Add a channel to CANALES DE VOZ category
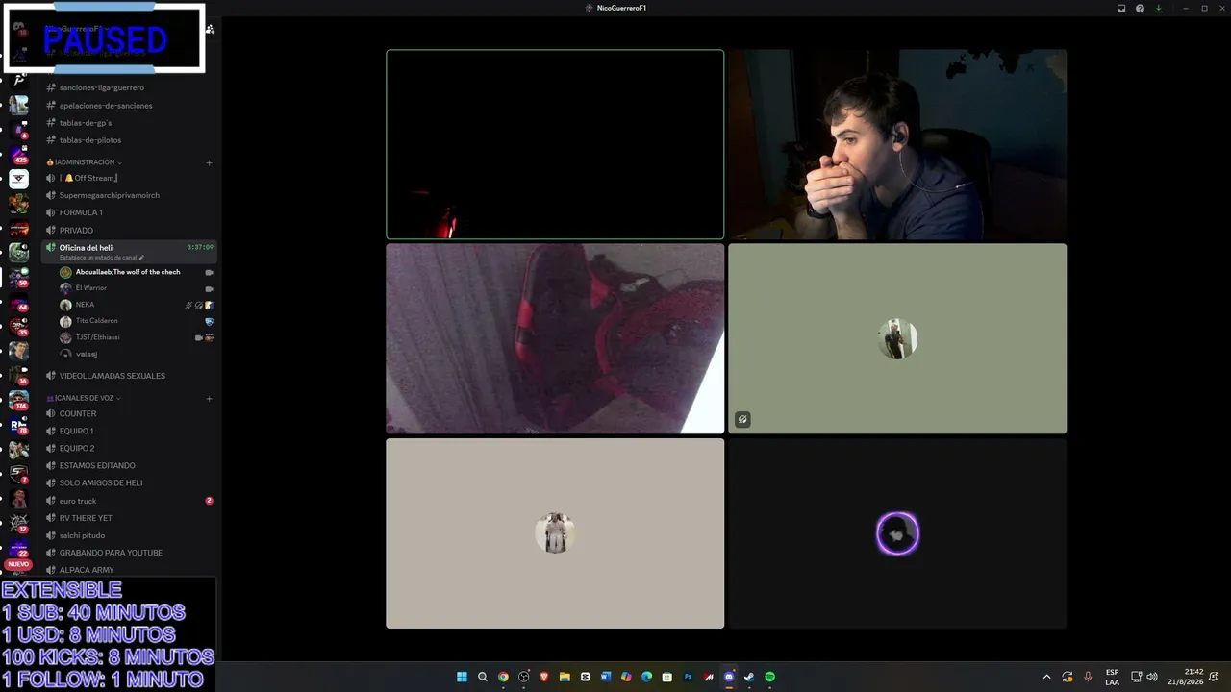The width and height of the screenshot is (1231, 692). tap(209, 398)
